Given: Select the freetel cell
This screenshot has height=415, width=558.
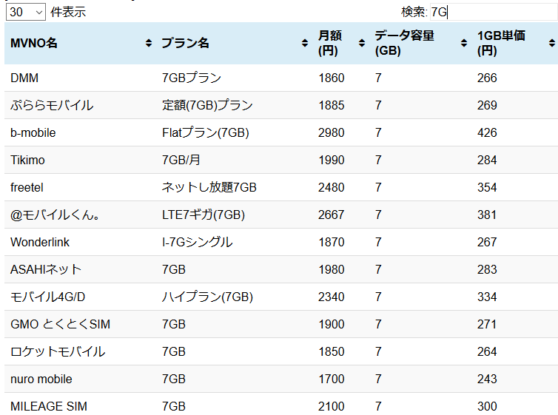Looking at the screenshot, I should click(x=27, y=187).
